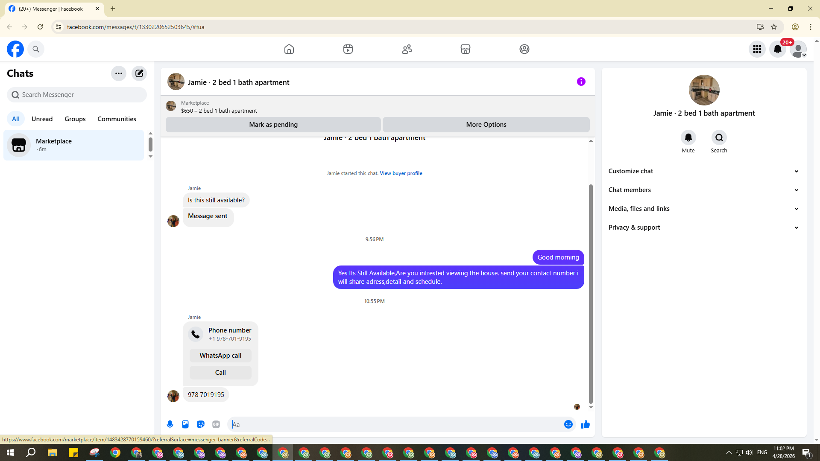
Task: Toggle the conversation information panel
Action: [x=581, y=82]
